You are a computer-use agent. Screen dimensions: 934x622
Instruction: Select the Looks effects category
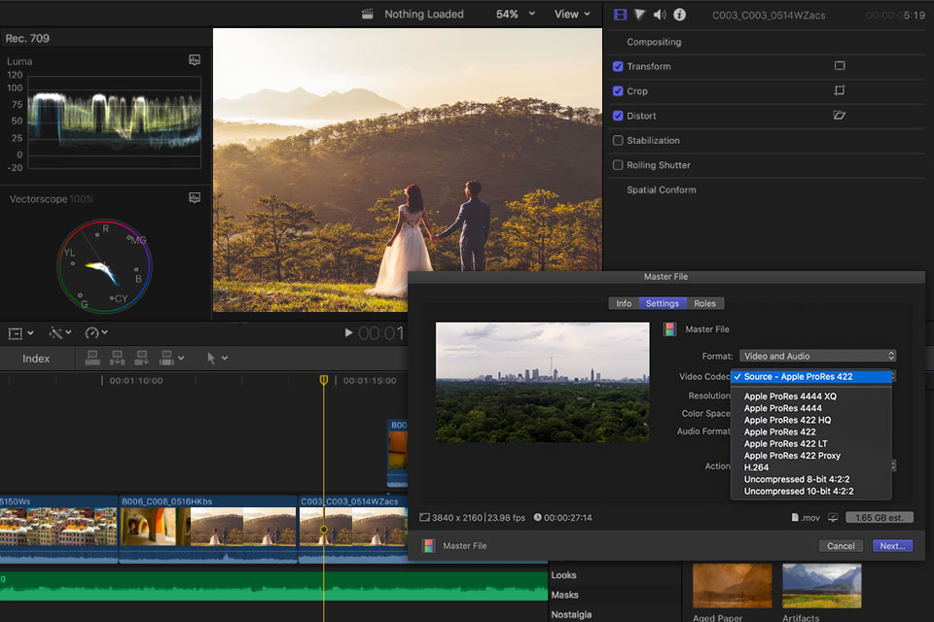tap(563, 575)
